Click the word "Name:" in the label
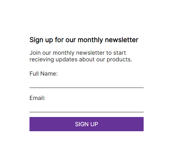The width and height of the screenshot is (182, 160). pyautogui.click(x=49, y=74)
